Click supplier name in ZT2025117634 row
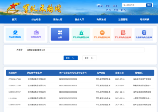 [37, 79]
